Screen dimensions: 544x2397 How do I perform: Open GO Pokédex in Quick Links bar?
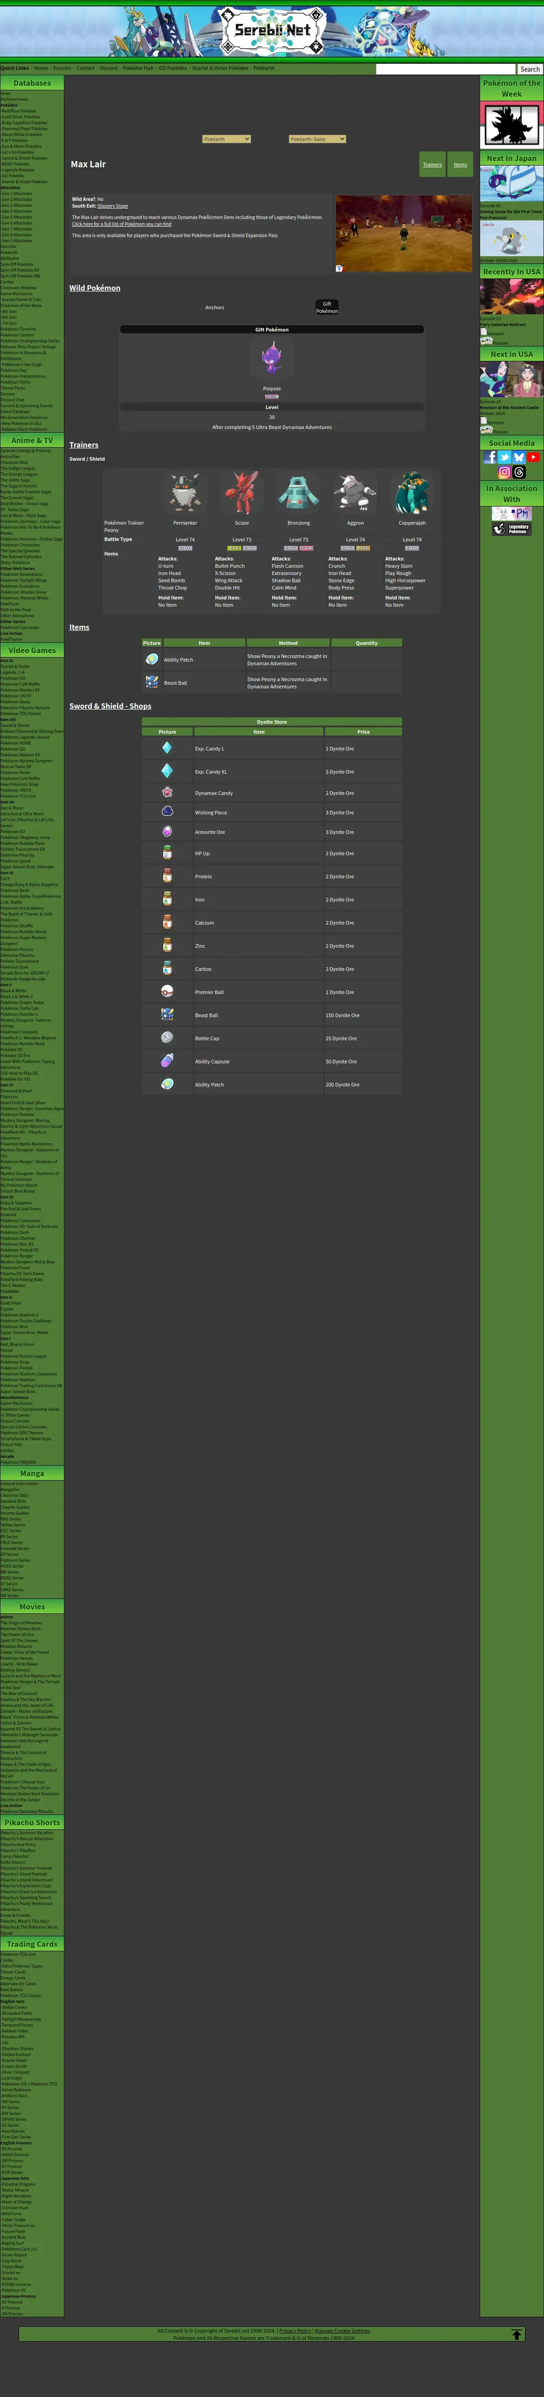[173, 68]
